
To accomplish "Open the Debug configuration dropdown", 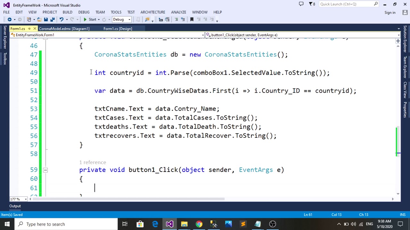I will 121,19.
